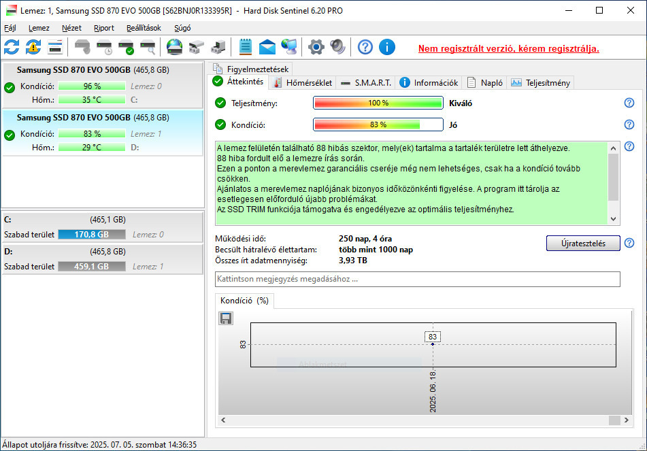Click help icon next to Kondíció bar
The width and height of the screenshot is (647, 451).
point(629,124)
